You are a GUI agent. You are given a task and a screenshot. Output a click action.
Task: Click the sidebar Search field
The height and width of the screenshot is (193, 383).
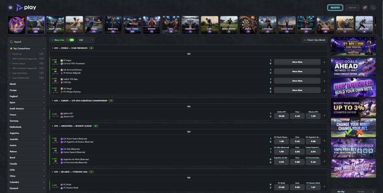[27, 42]
